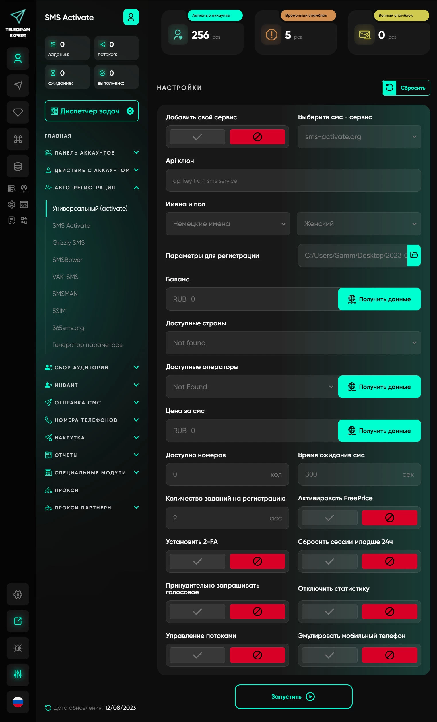The image size is (437, 722).
Task: Click the document checklist icon
Action: [x=12, y=220]
